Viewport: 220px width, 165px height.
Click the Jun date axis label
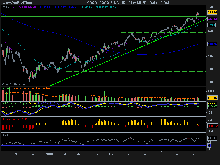click(127, 154)
